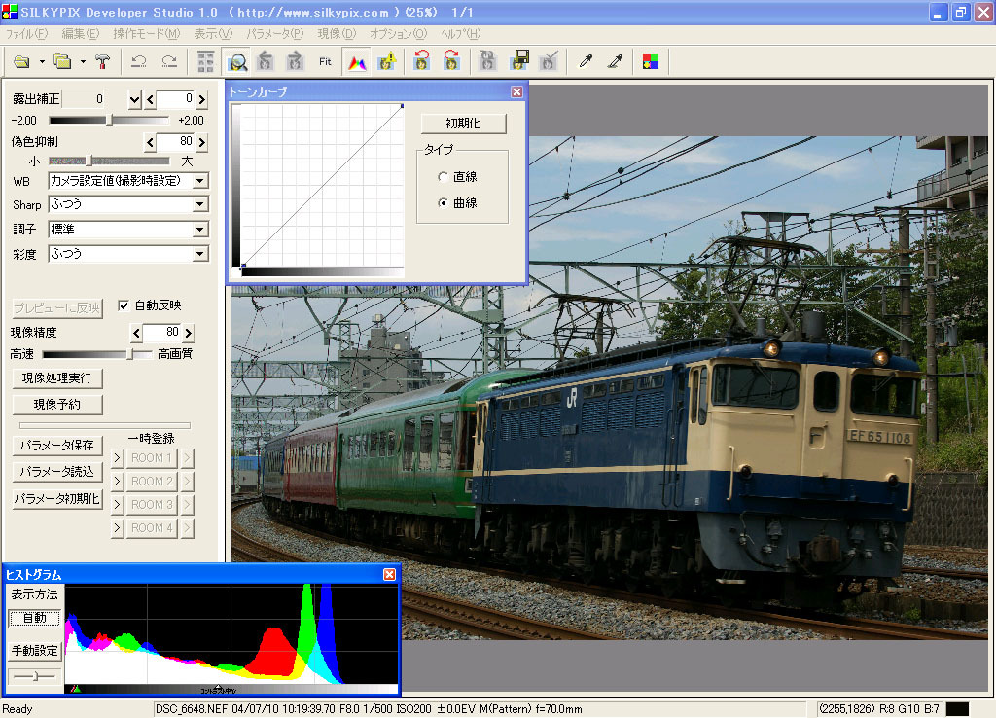
Task: Switch to thumbnail grid view
Action: (x=205, y=61)
